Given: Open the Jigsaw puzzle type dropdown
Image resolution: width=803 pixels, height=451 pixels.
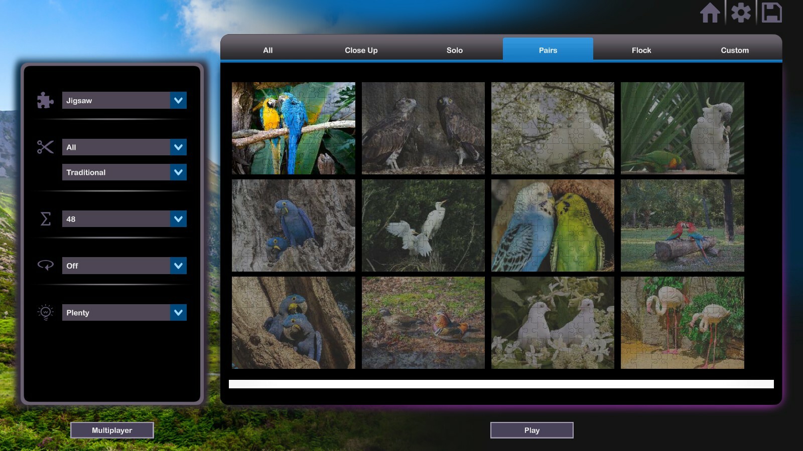Looking at the screenshot, I should 124,100.
